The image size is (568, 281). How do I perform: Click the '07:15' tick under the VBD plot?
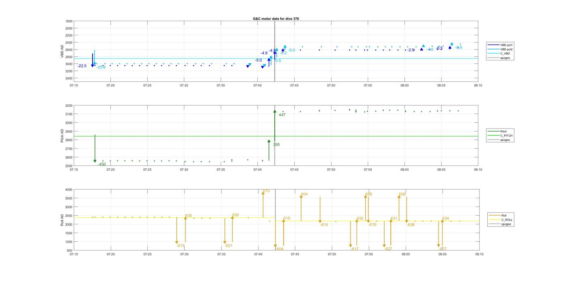coord(74,85)
